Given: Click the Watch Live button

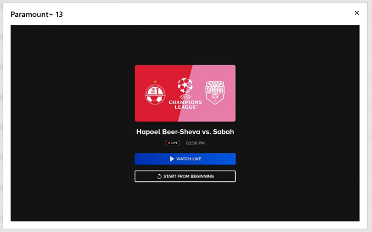Looking at the screenshot, I should (x=185, y=159).
